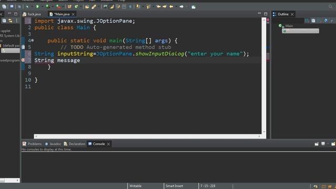Click the Previous Annotation icon
Screen dimensions: 336x189
(148, 7)
